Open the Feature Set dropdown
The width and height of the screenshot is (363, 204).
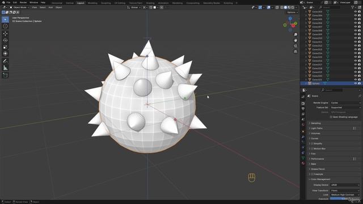click(x=345, y=108)
